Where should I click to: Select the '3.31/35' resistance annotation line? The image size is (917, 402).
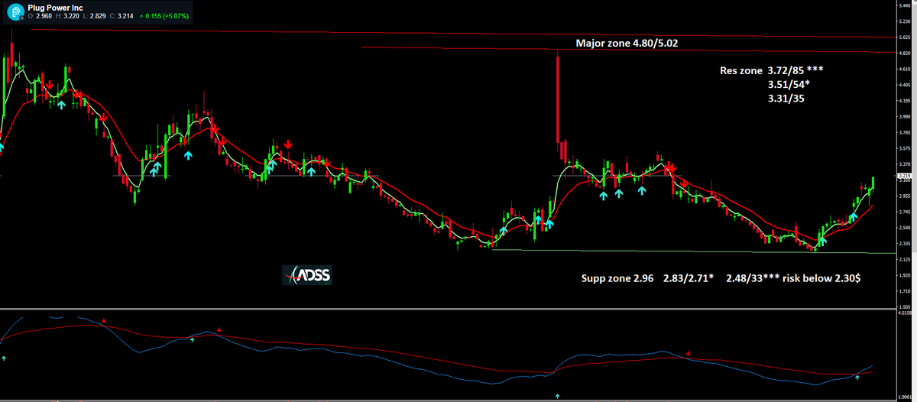pos(786,99)
